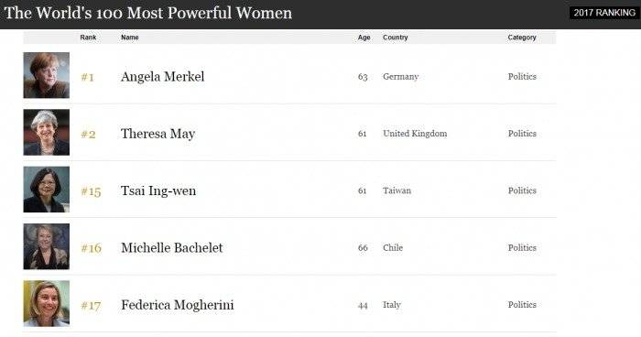View Federica Mogherini's portrait thumbnail

(46, 303)
